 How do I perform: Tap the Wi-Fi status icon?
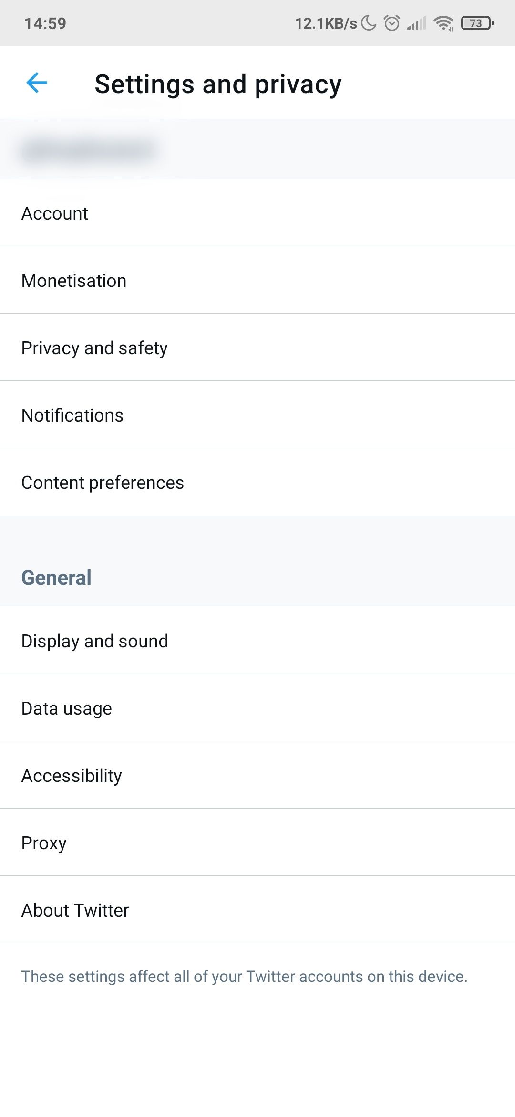443,23
